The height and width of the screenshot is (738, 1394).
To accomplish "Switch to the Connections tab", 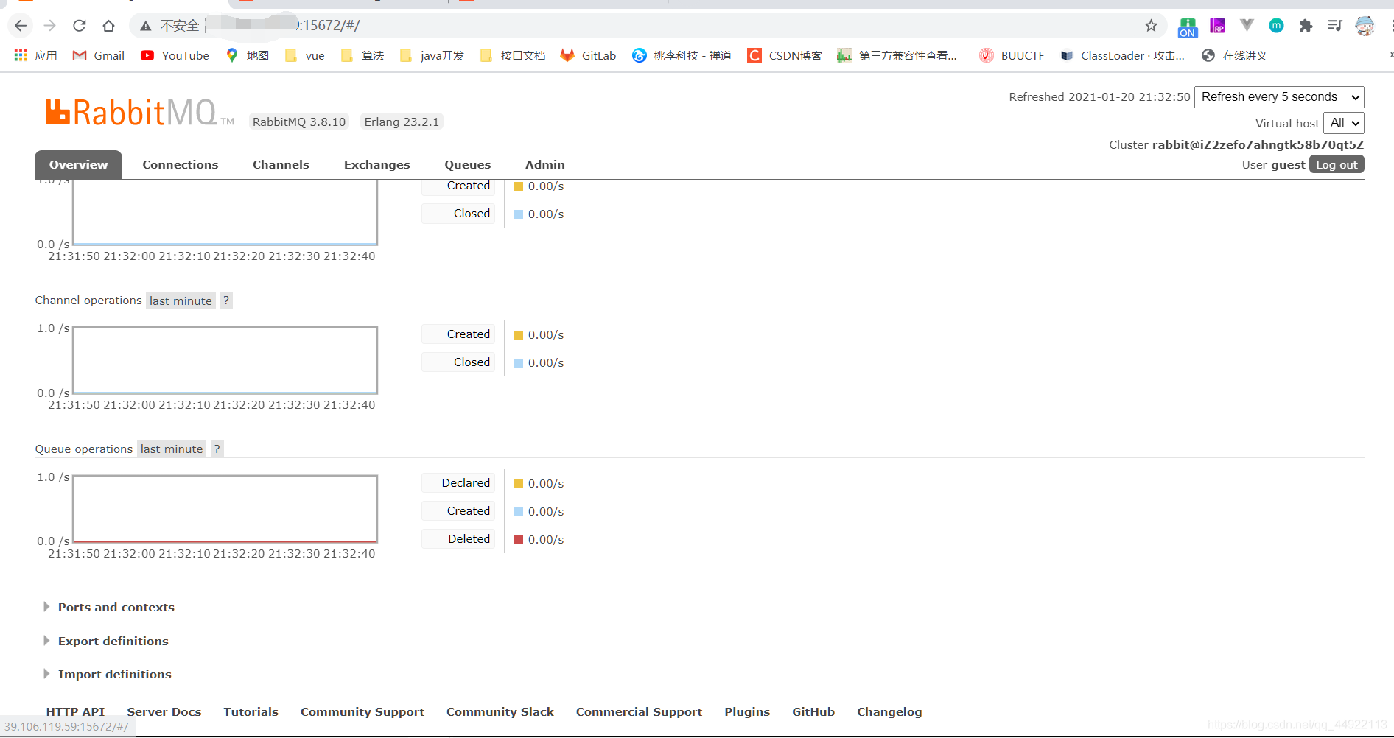I will (x=181, y=165).
